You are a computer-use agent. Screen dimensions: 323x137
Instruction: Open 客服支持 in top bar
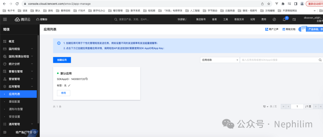click(239, 19)
